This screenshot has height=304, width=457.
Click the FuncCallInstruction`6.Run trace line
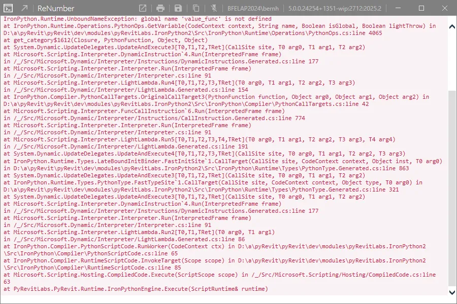(144, 111)
